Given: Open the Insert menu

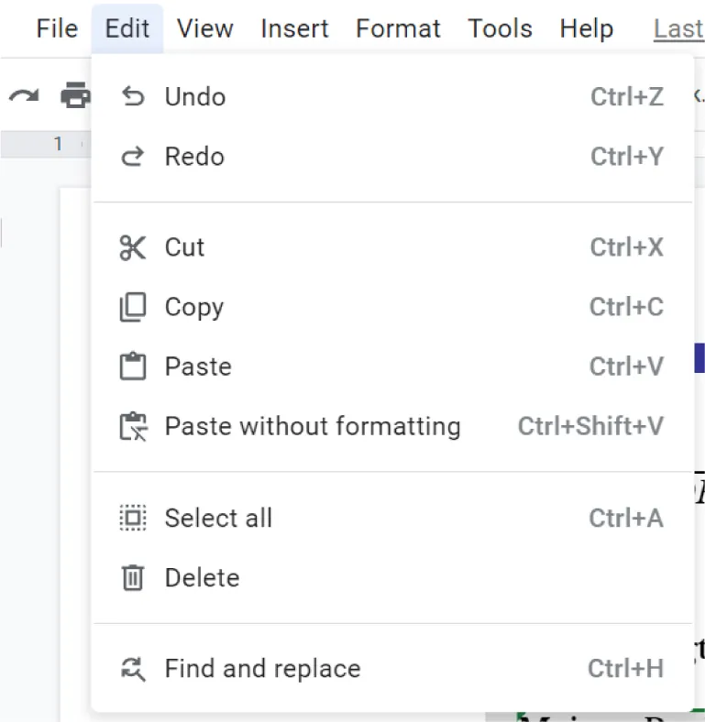Looking at the screenshot, I should (x=294, y=29).
